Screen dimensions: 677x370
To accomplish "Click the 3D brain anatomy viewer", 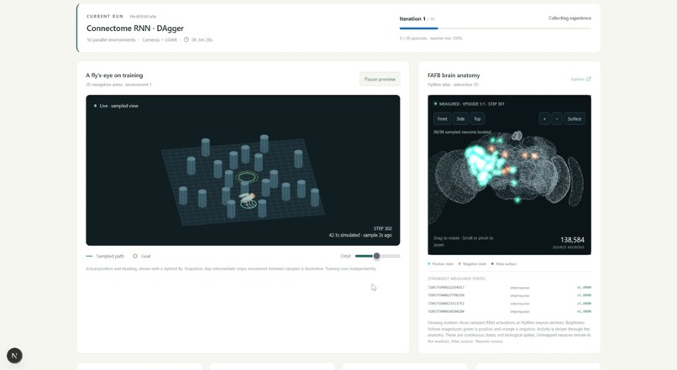I will (x=510, y=175).
